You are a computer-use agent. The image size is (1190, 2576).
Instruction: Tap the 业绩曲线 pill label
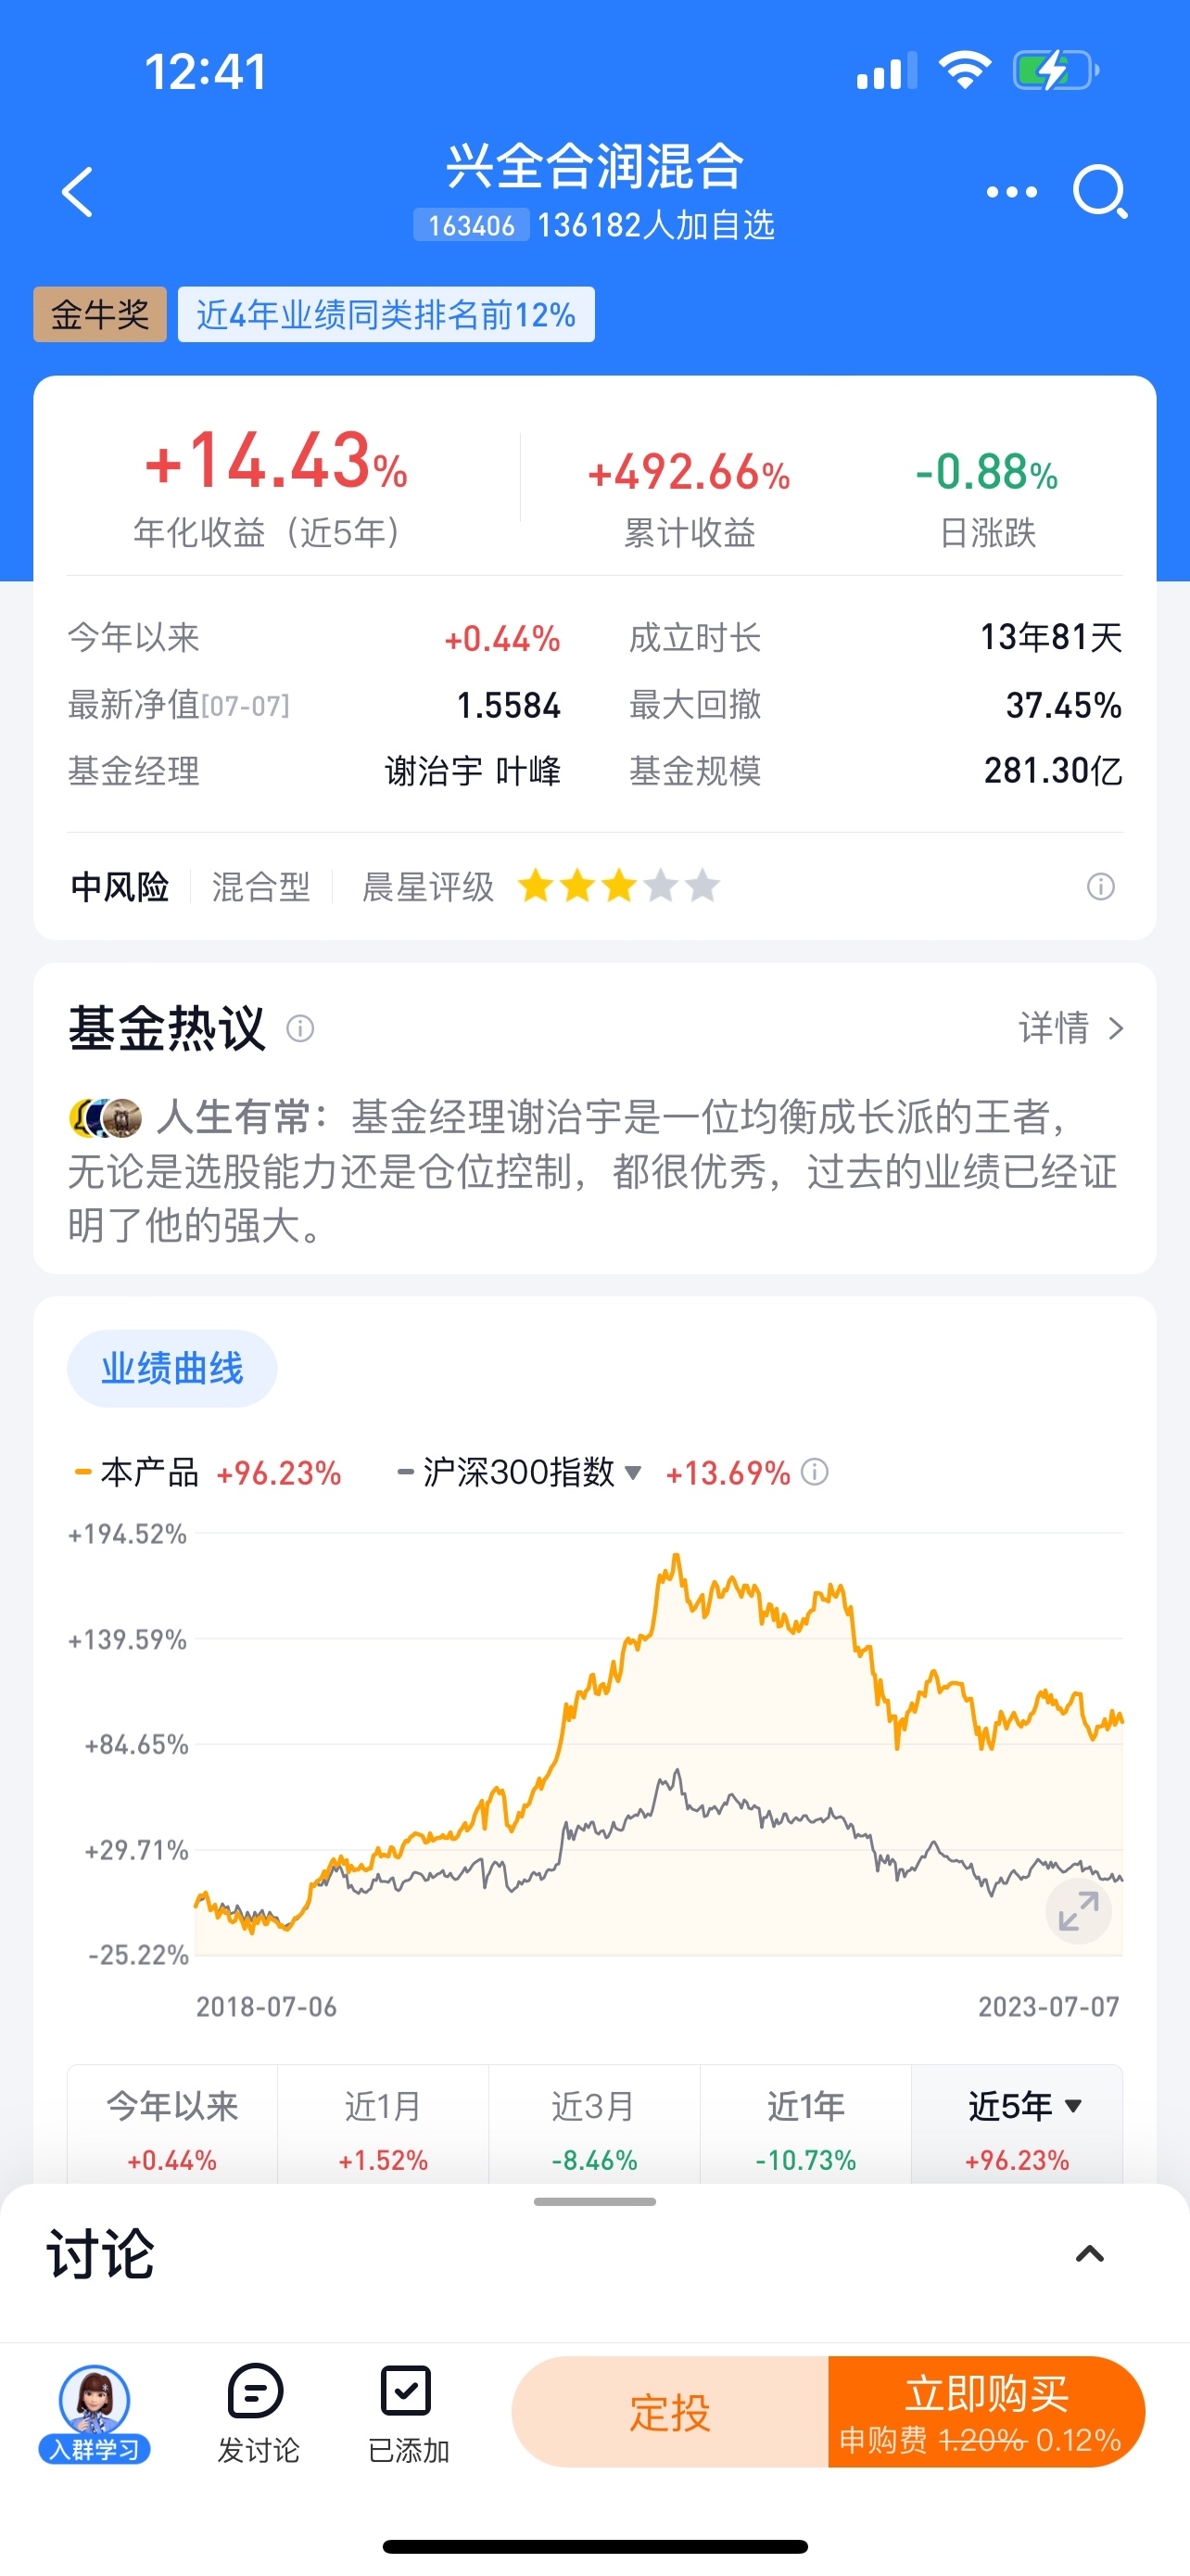171,1368
